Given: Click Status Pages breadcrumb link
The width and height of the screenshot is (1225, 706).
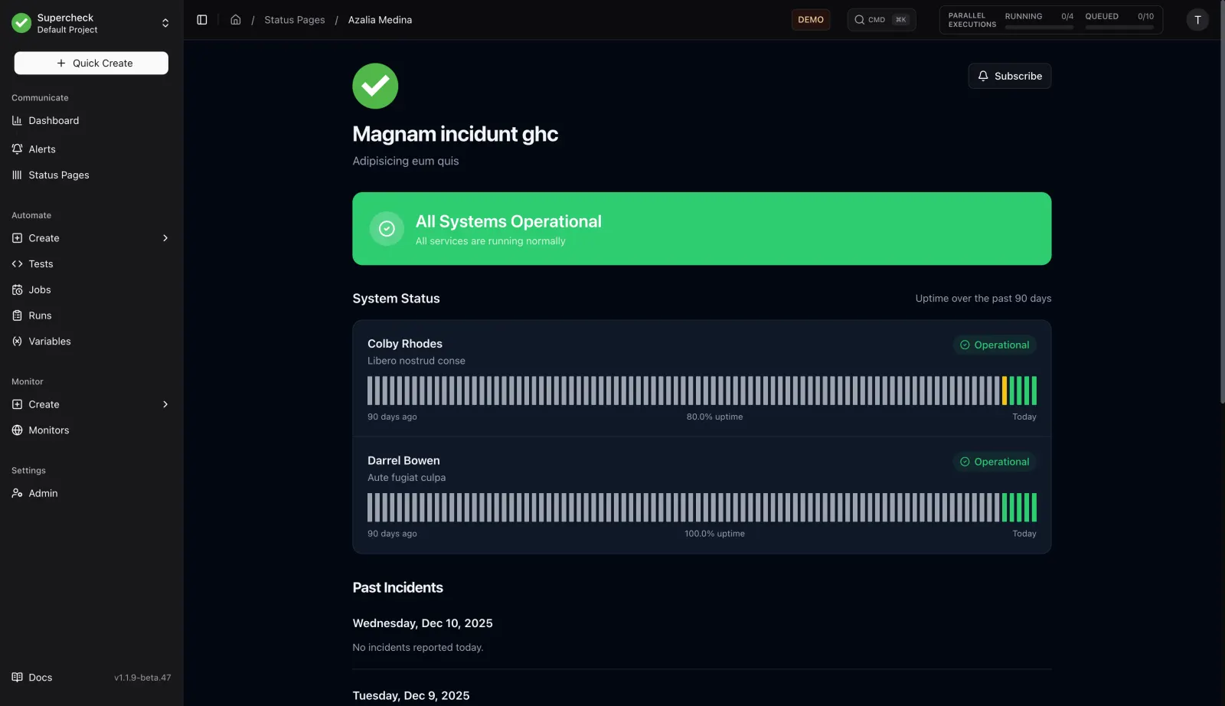Looking at the screenshot, I should point(295,20).
